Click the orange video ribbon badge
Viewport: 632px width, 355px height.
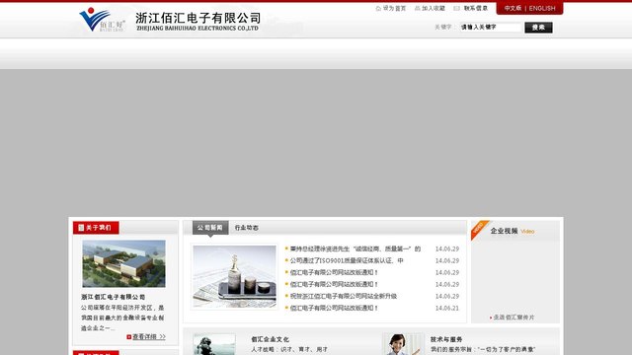[x=479, y=229]
